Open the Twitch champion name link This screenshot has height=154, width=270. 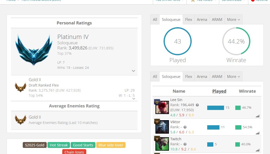click(x=176, y=139)
